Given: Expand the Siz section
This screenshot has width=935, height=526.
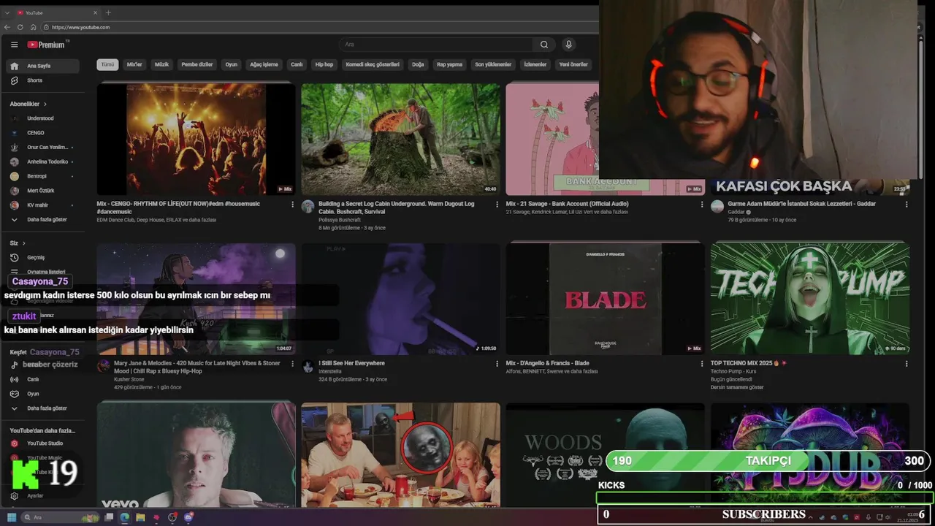Looking at the screenshot, I should 18,243.
